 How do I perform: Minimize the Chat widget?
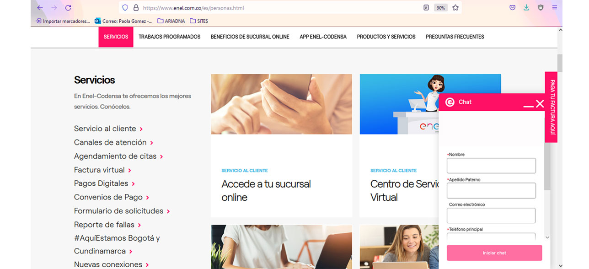528,106
